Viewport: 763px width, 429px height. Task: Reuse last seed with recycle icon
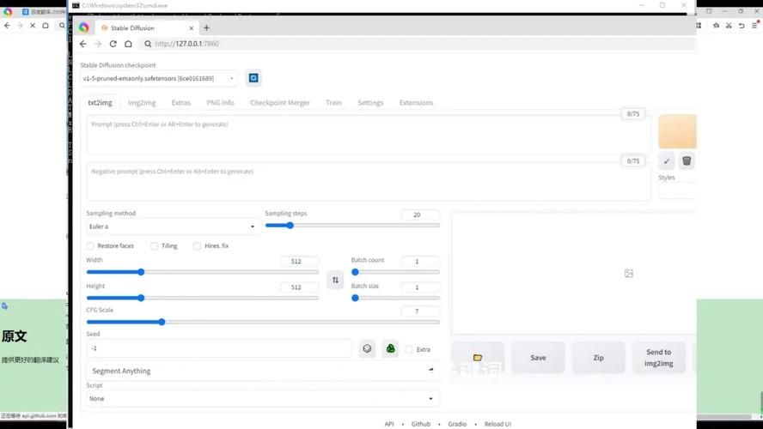tap(390, 349)
